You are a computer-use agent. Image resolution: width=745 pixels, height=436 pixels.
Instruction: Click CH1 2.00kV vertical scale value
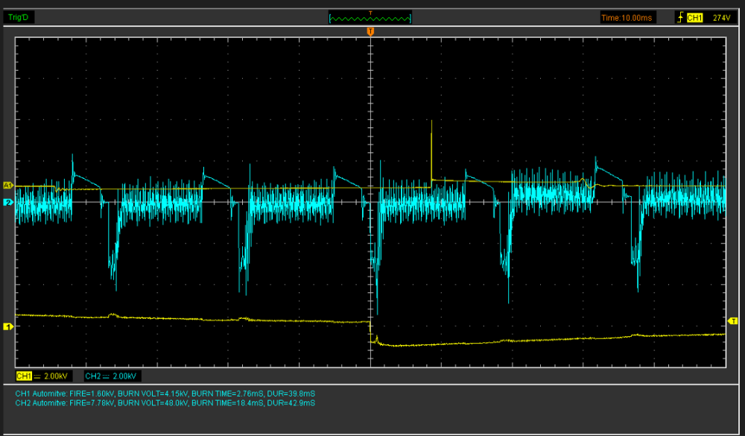tap(57, 376)
